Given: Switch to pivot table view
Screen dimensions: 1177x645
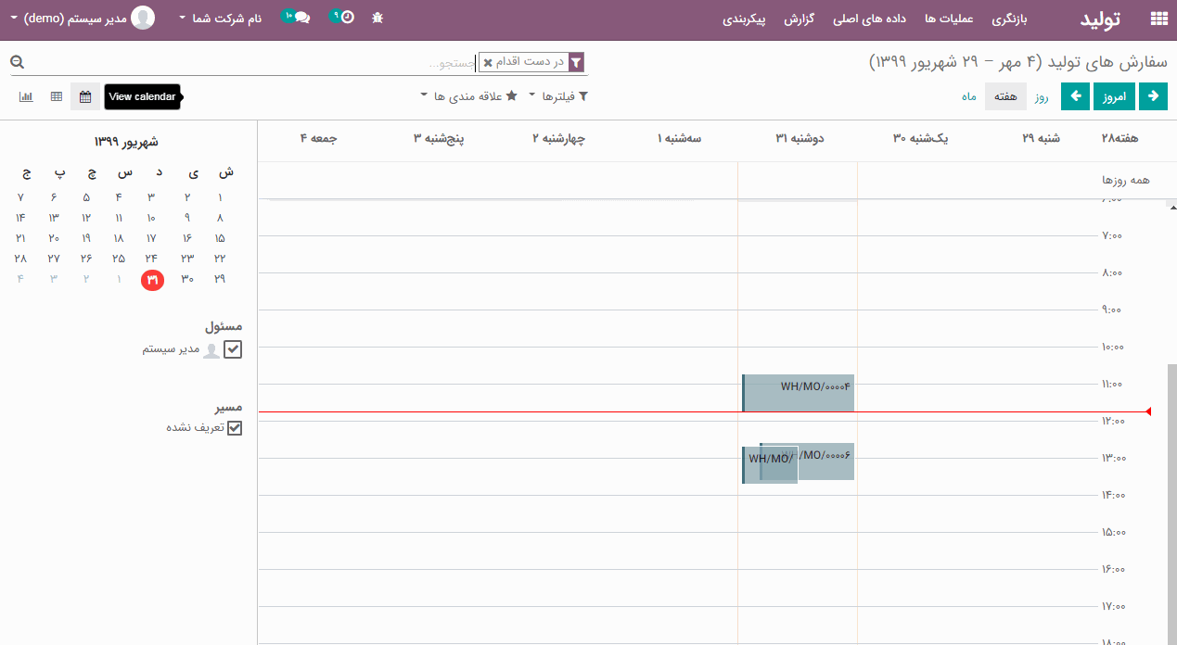Looking at the screenshot, I should point(57,96).
